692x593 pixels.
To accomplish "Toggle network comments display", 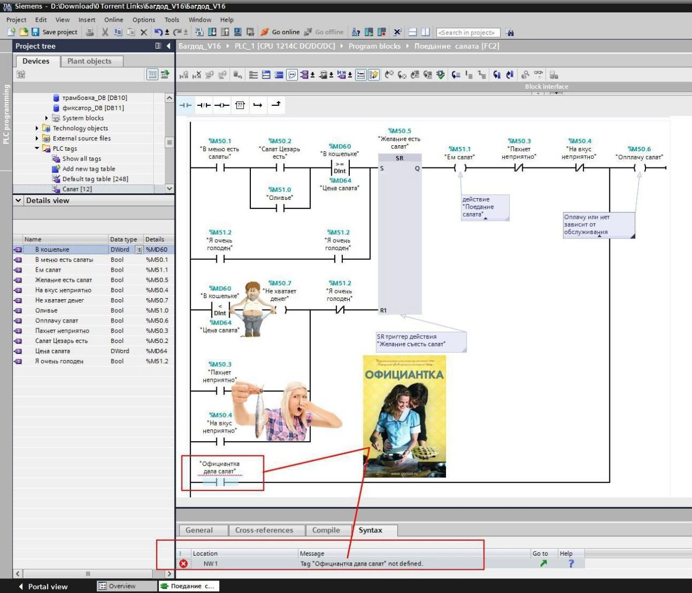I will pyautogui.click(x=292, y=75).
